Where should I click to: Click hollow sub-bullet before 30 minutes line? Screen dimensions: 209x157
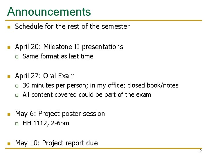17,86
